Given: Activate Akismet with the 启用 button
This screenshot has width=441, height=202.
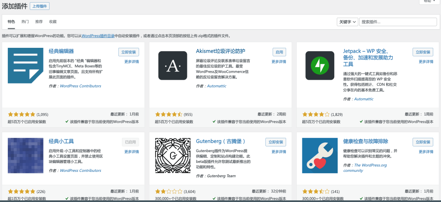Looking at the screenshot, I should pos(279,52).
